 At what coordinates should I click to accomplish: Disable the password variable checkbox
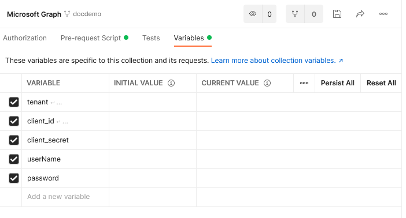coord(14,178)
